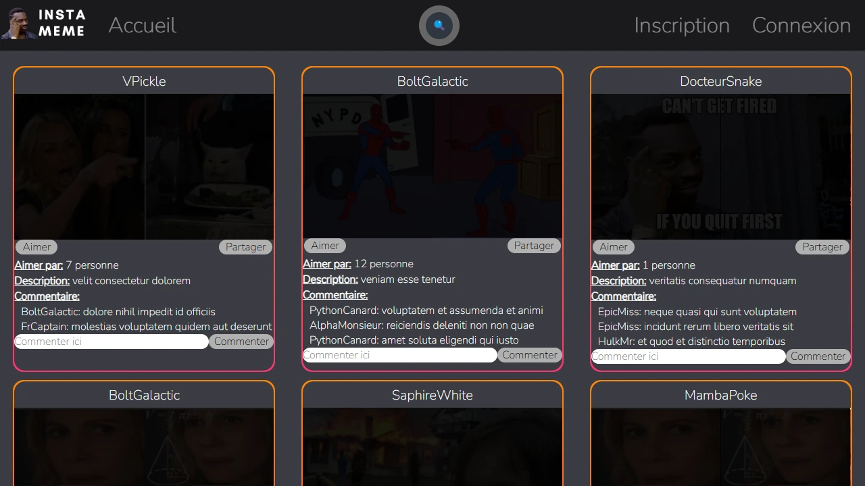This screenshot has width=865, height=486.
Task: Open the Can't Get Fired meme image
Action: [x=721, y=167]
